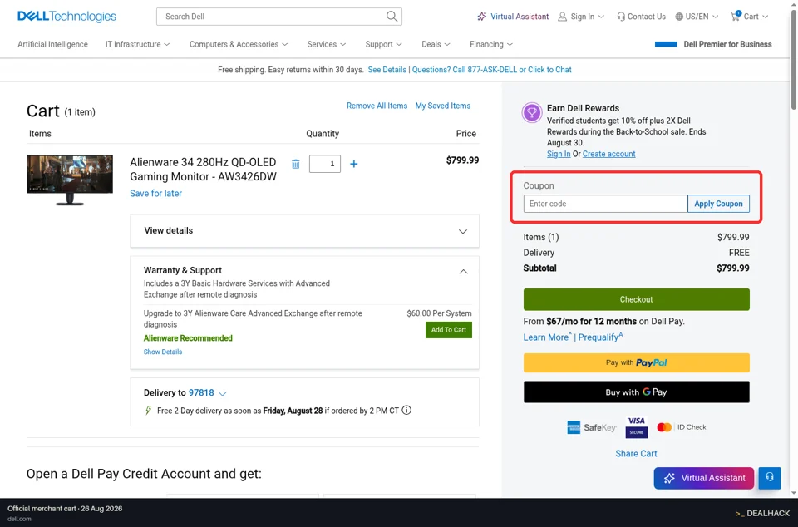Viewport: 798px width, 527px height.
Task: Click Save for later
Action: pos(155,194)
